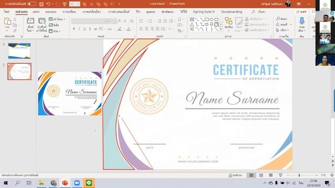The image size is (335, 188).
Task: Toggle the AutoSave switch in title bar
Action: 31,4
